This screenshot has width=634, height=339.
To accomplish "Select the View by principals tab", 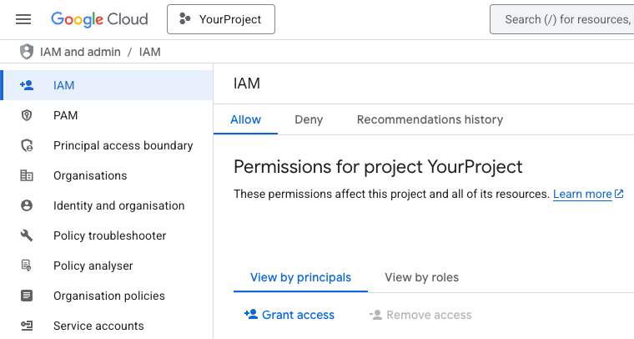I will pos(300,277).
